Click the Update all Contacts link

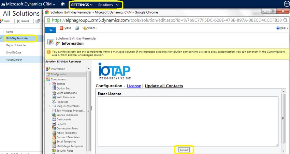point(164,86)
